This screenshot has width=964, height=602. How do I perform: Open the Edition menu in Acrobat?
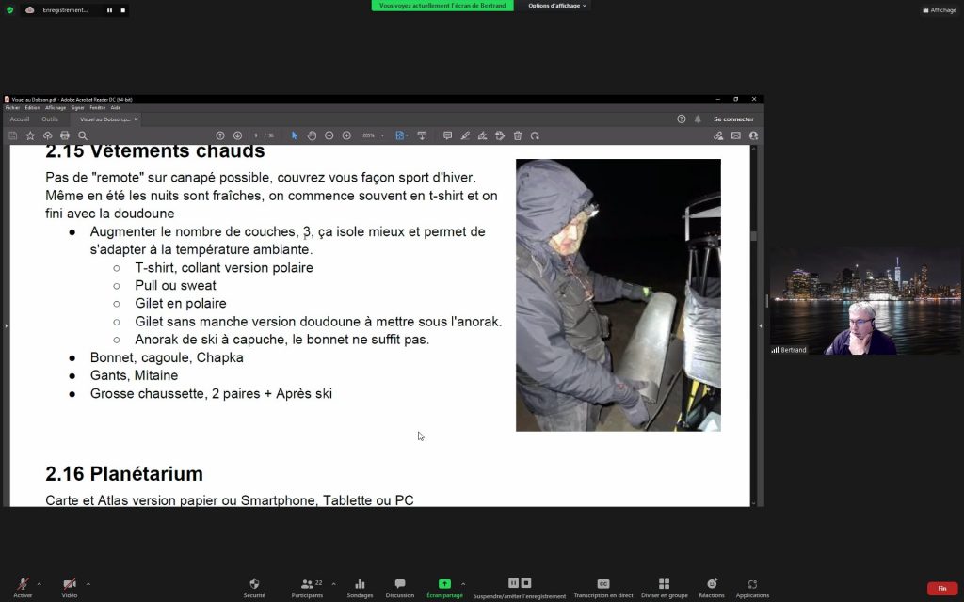[32, 108]
